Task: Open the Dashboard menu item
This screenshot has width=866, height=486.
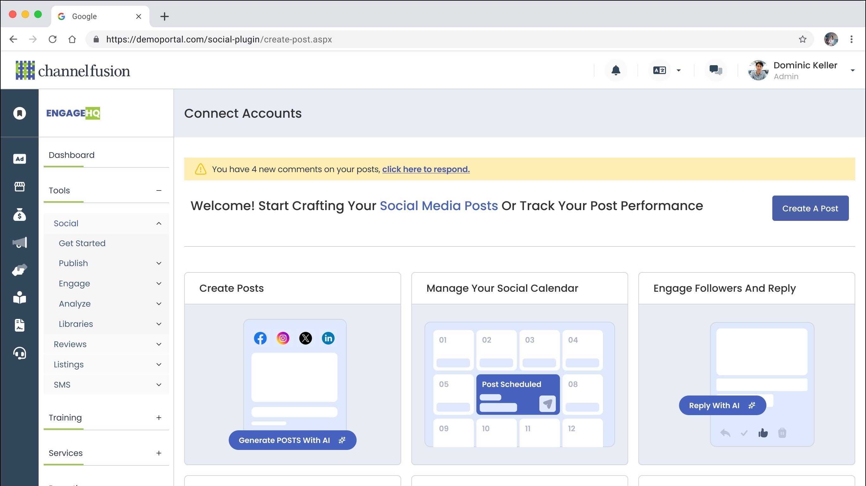Action: pos(72,155)
